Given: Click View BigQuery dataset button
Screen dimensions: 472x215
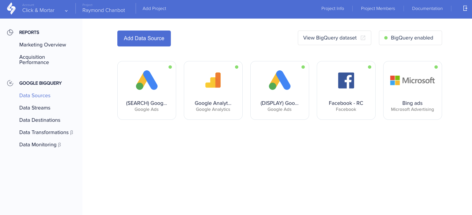Looking at the screenshot, I should click(x=334, y=38).
